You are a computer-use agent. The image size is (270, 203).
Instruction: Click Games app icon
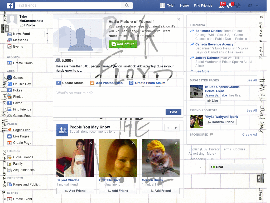pos(10,78)
